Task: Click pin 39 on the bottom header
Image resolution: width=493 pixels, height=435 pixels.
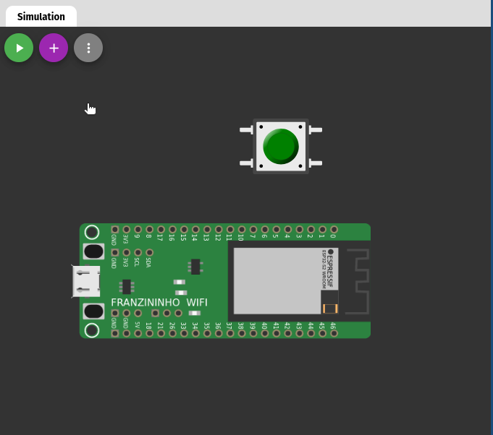Action: point(253,333)
